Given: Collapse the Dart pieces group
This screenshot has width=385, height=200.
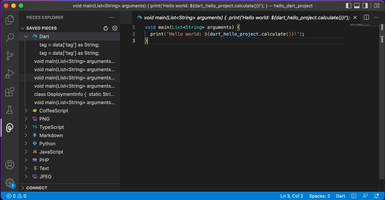Looking at the screenshot, I should click(x=26, y=37).
